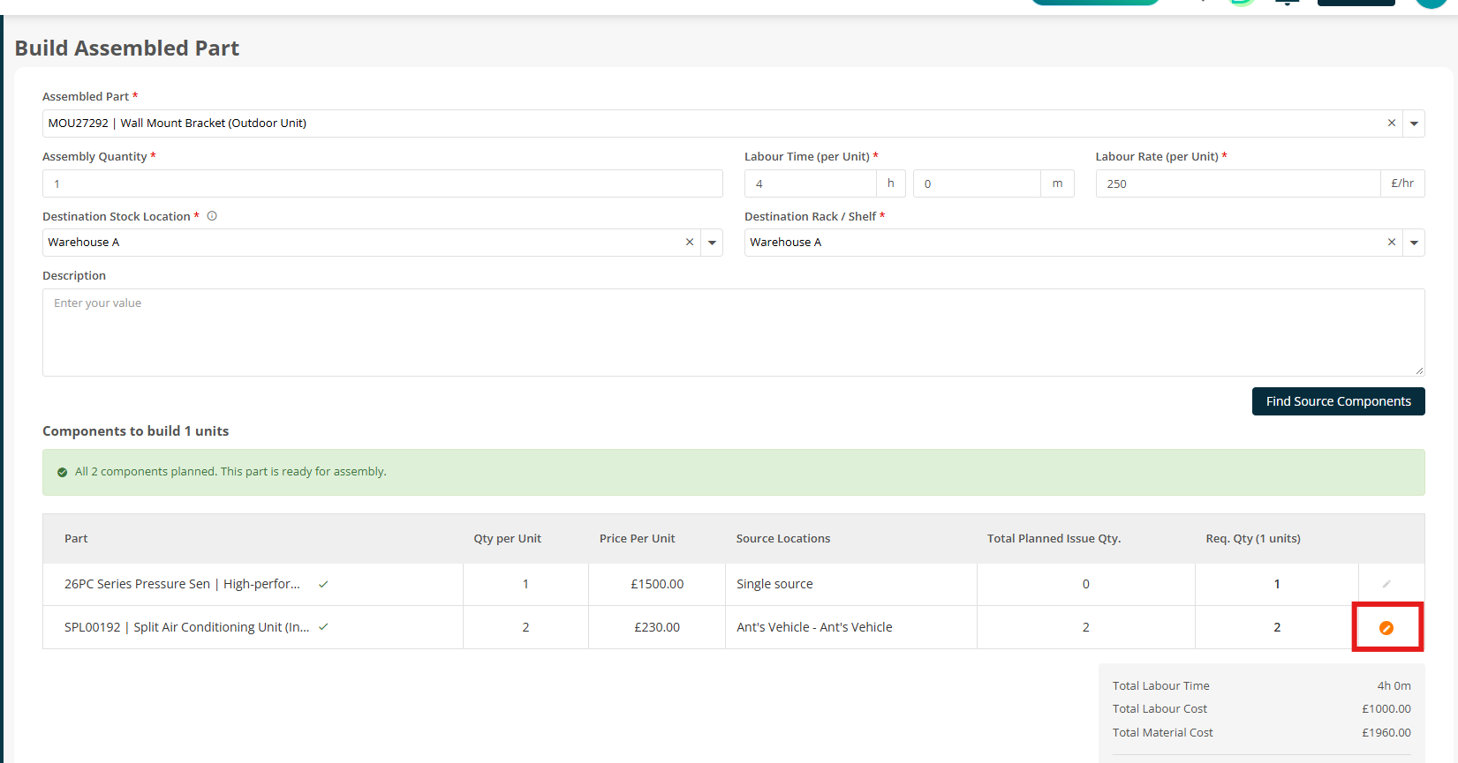Click SPL00192 Split Air Conditioning Unit name
Screen dimensions: 1458x763
pos(186,627)
